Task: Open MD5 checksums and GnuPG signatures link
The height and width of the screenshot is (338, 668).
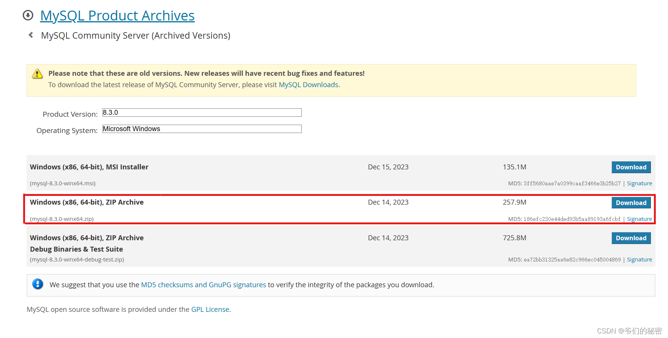Action: 203,285
